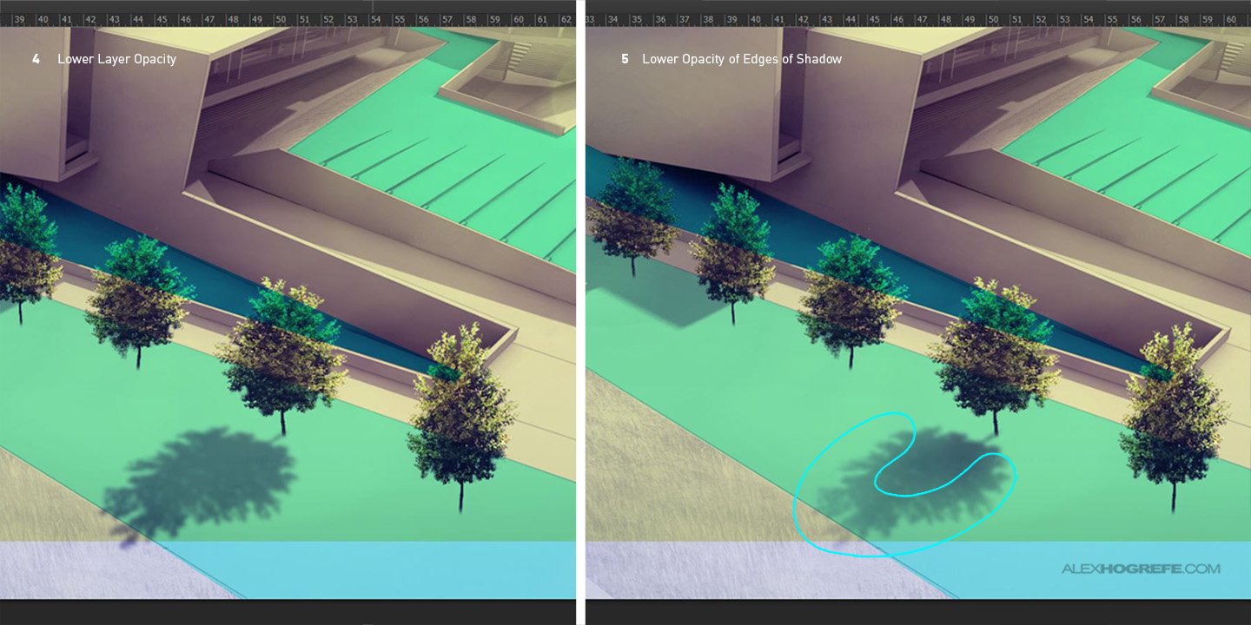Click ruler mark 62 in left panel
Viewport: 1251px width, 625px height.
click(x=566, y=19)
